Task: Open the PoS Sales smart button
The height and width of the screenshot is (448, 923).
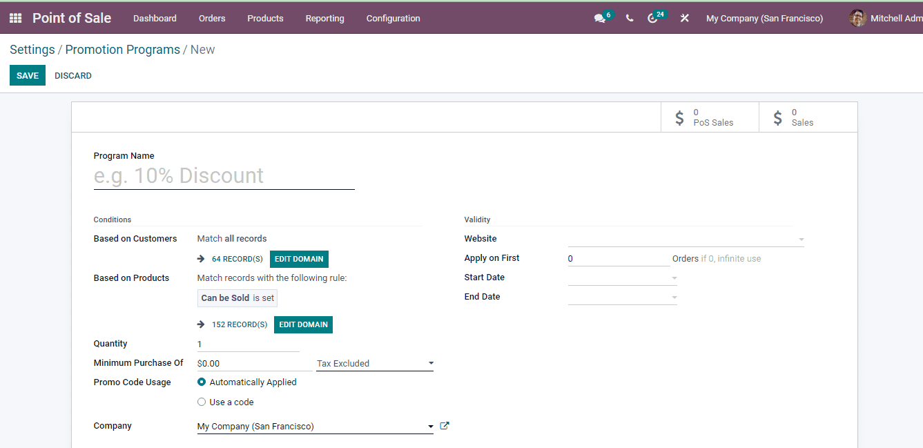Action: click(x=710, y=117)
